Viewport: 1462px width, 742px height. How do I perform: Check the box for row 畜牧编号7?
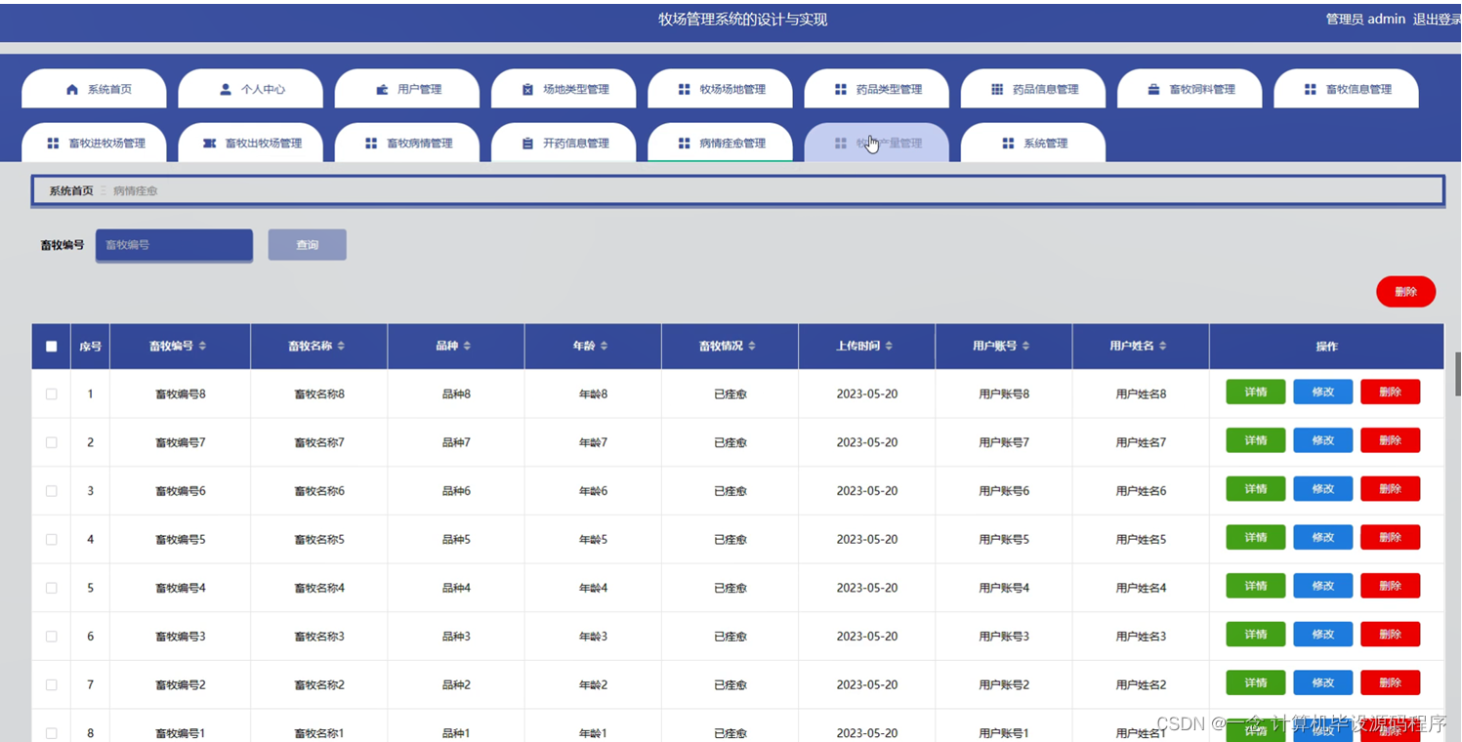click(52, 442)
